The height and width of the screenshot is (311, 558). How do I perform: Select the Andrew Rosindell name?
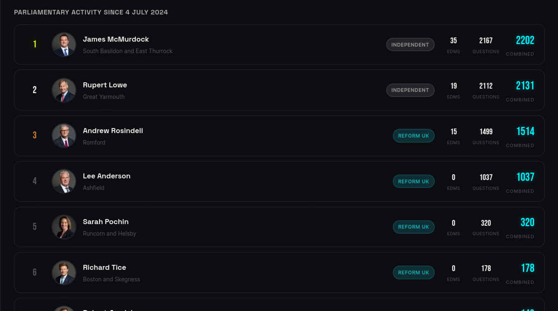coord(113,131)
